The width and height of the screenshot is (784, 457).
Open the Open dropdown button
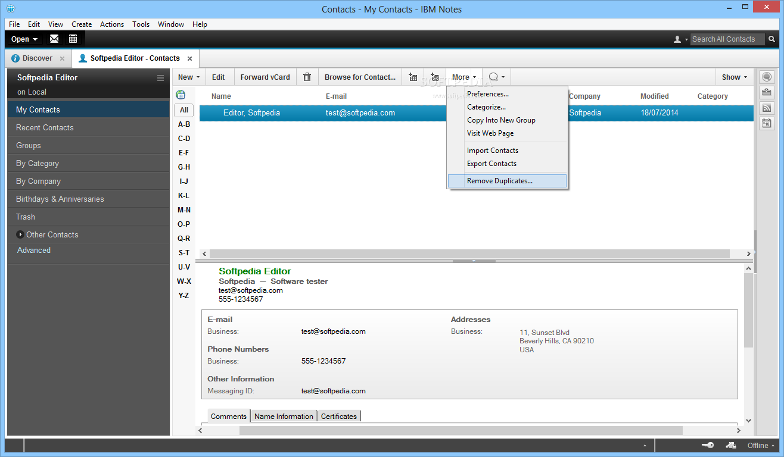click(x=24, y=39)
